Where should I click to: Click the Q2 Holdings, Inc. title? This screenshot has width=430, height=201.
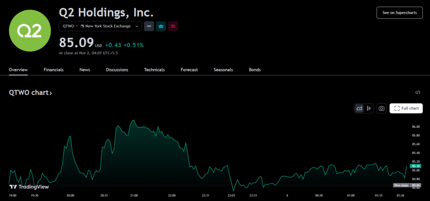(106, 13)
